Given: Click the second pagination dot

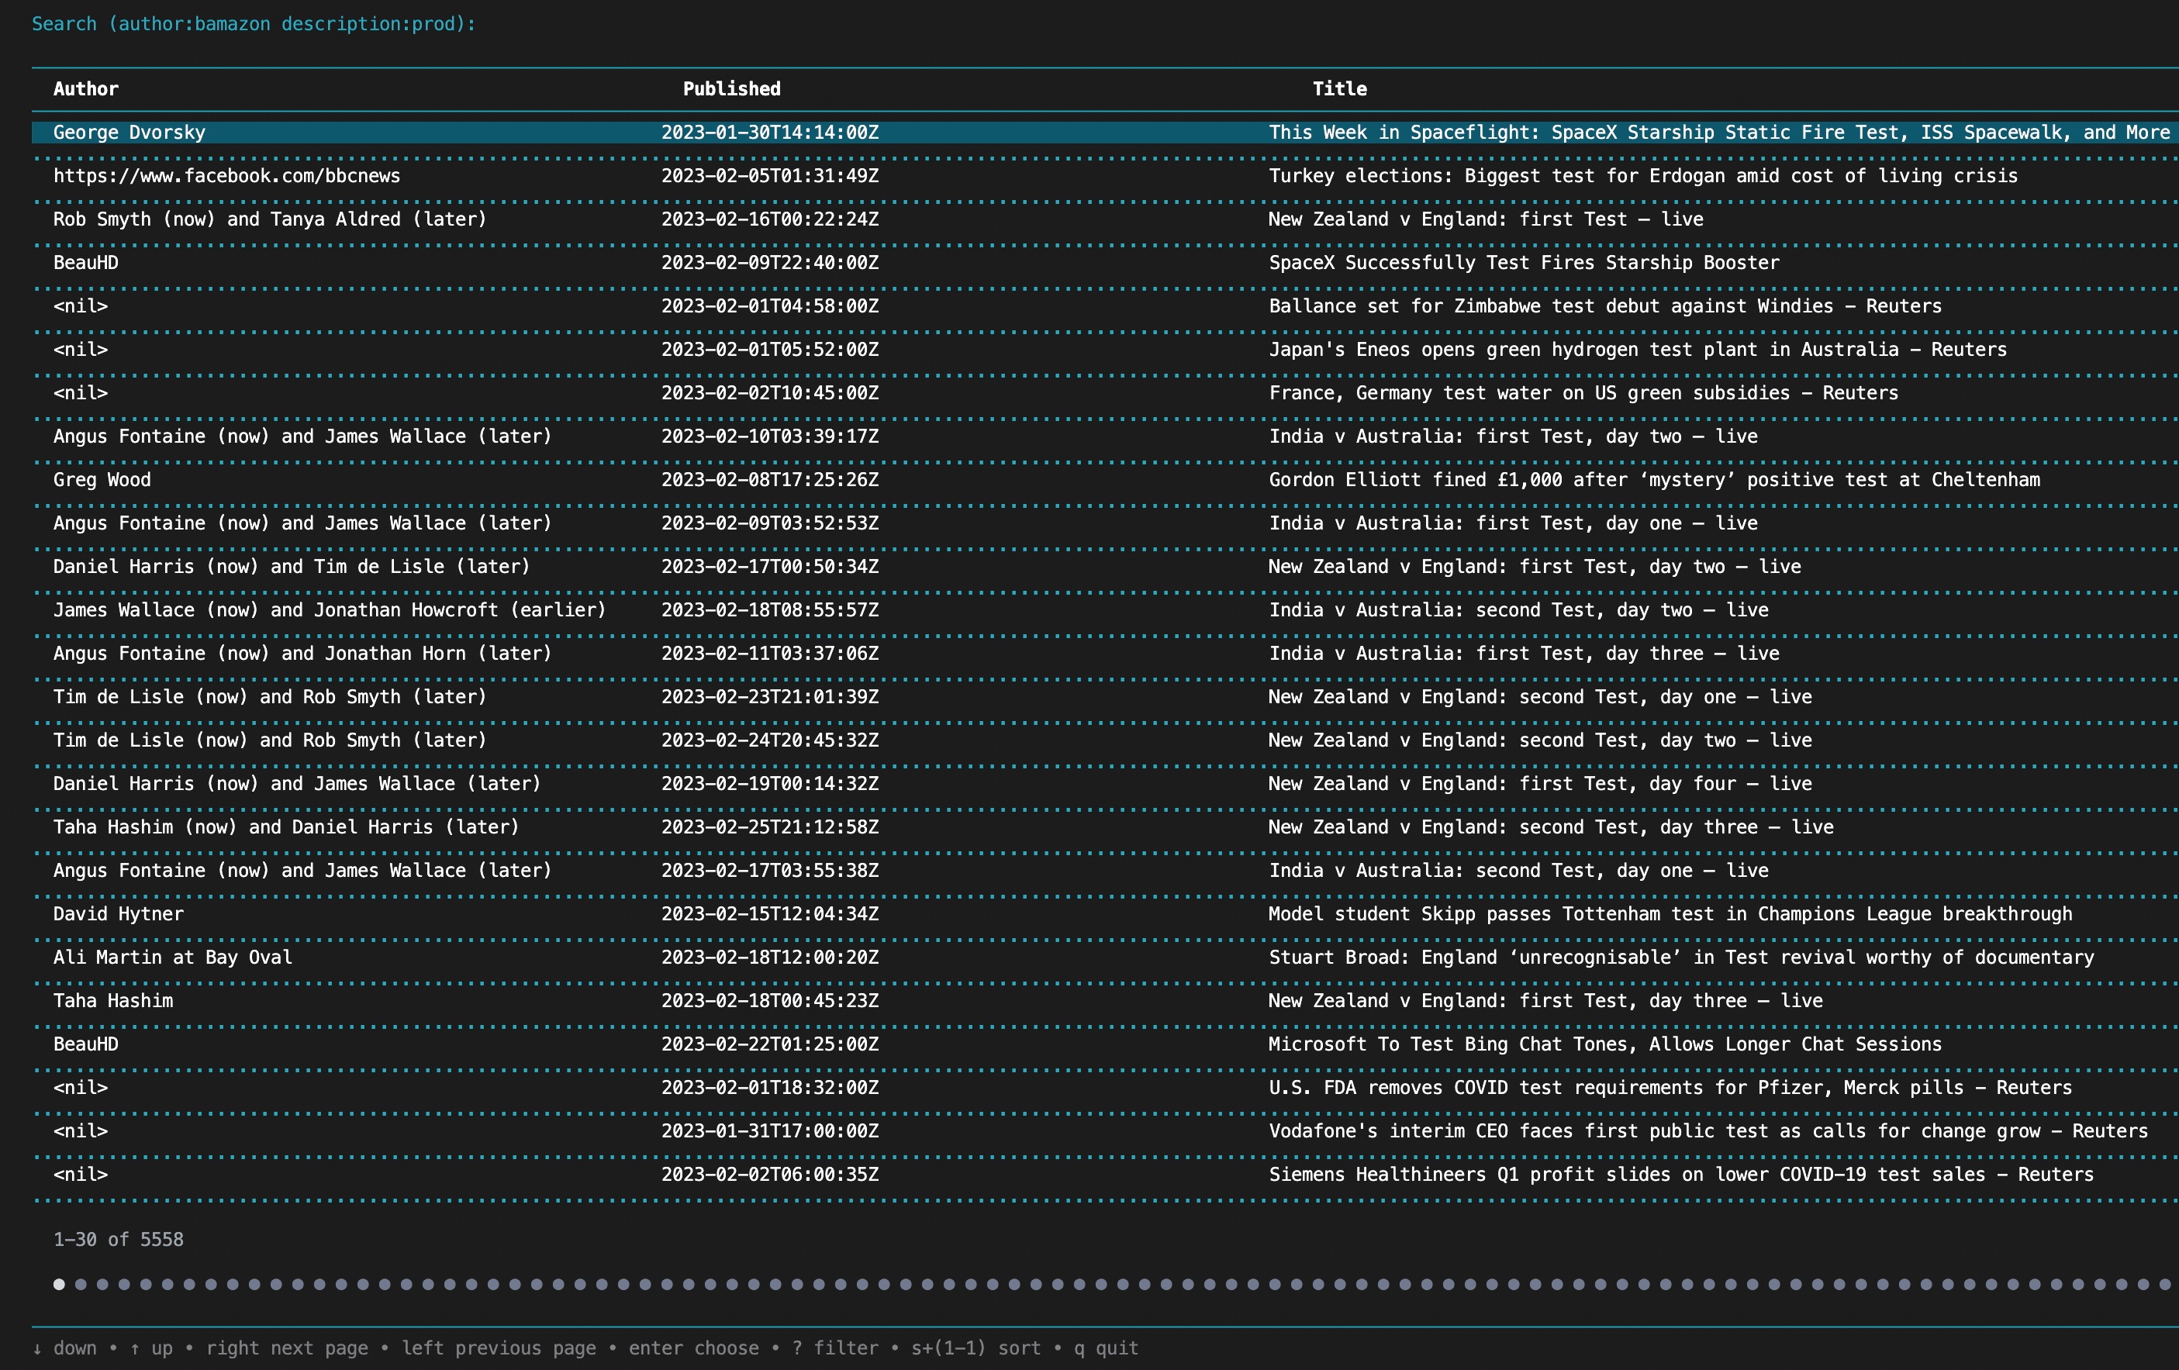Looking at the screenshot, I should pos(81,1284).
